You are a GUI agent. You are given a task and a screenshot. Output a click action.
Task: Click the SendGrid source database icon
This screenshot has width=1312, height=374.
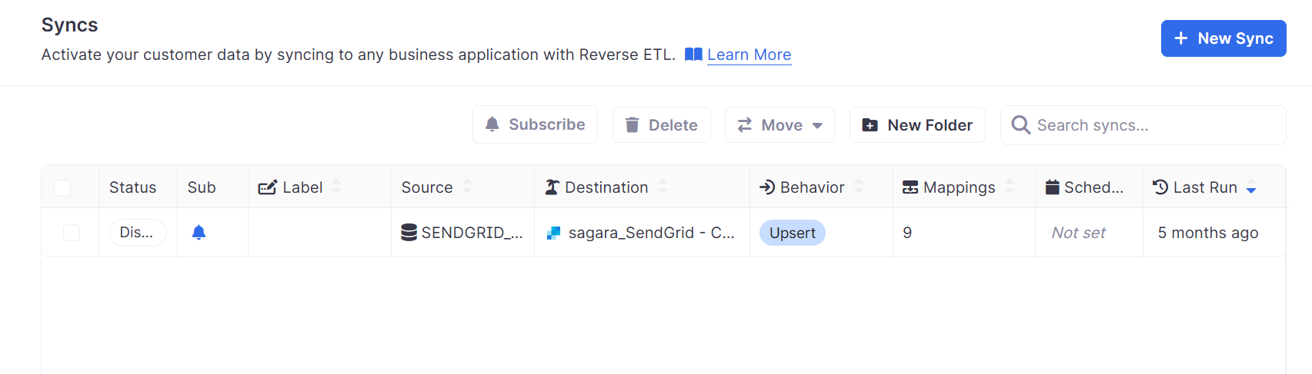(409, 233)
